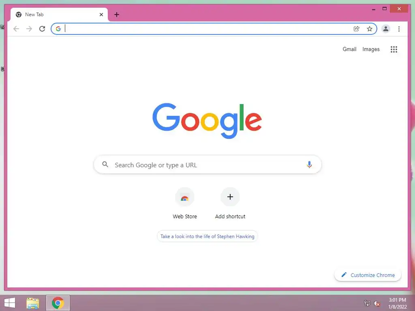Bookmark this tab with the star icon
The height and width of the screenshot is (311, 415).
[x=370, y=29]
